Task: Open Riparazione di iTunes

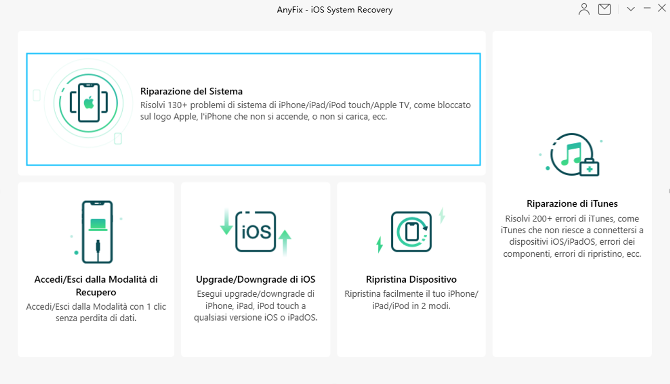Action: click(x=572, y=204)
